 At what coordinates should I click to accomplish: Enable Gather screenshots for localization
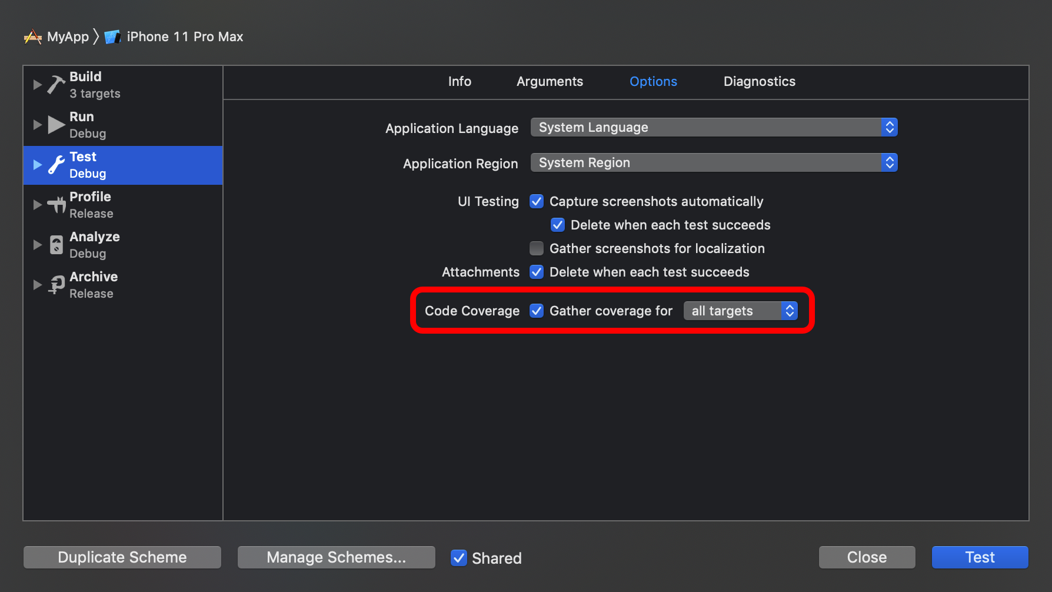(536, 248)
